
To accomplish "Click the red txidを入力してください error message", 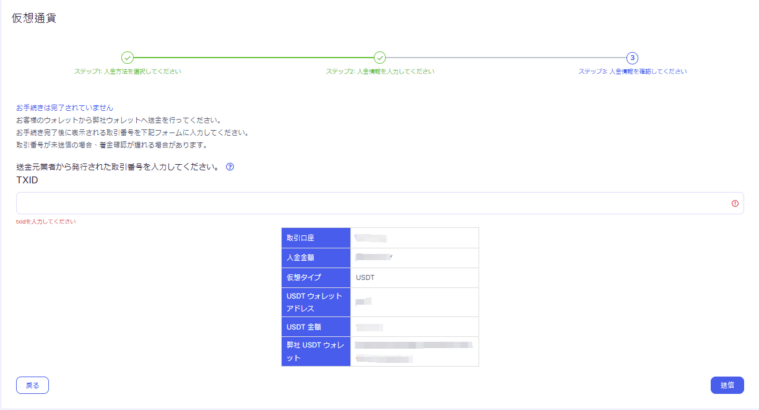I will point(46,222).
